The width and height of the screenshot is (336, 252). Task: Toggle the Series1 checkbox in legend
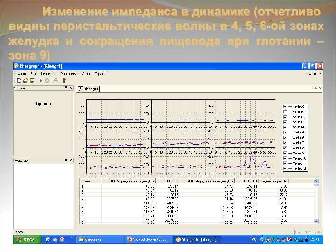click(x=285, y=112)
